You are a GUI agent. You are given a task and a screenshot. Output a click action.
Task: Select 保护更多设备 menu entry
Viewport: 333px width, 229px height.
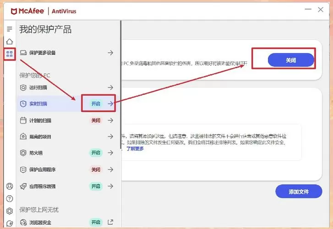coord(67,53)
